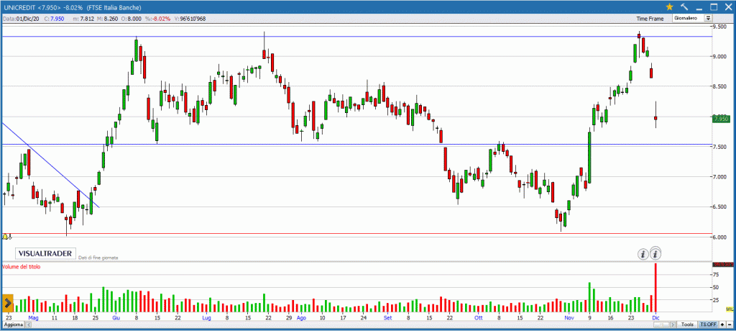Open the hammer settings icon in title bar
The height and width of the screenshot is (331, 736).
coord(684,6)
